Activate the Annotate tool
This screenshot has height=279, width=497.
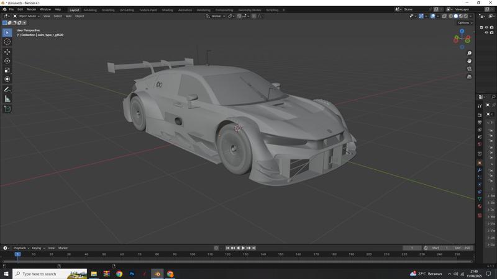(x=7, y=89)
